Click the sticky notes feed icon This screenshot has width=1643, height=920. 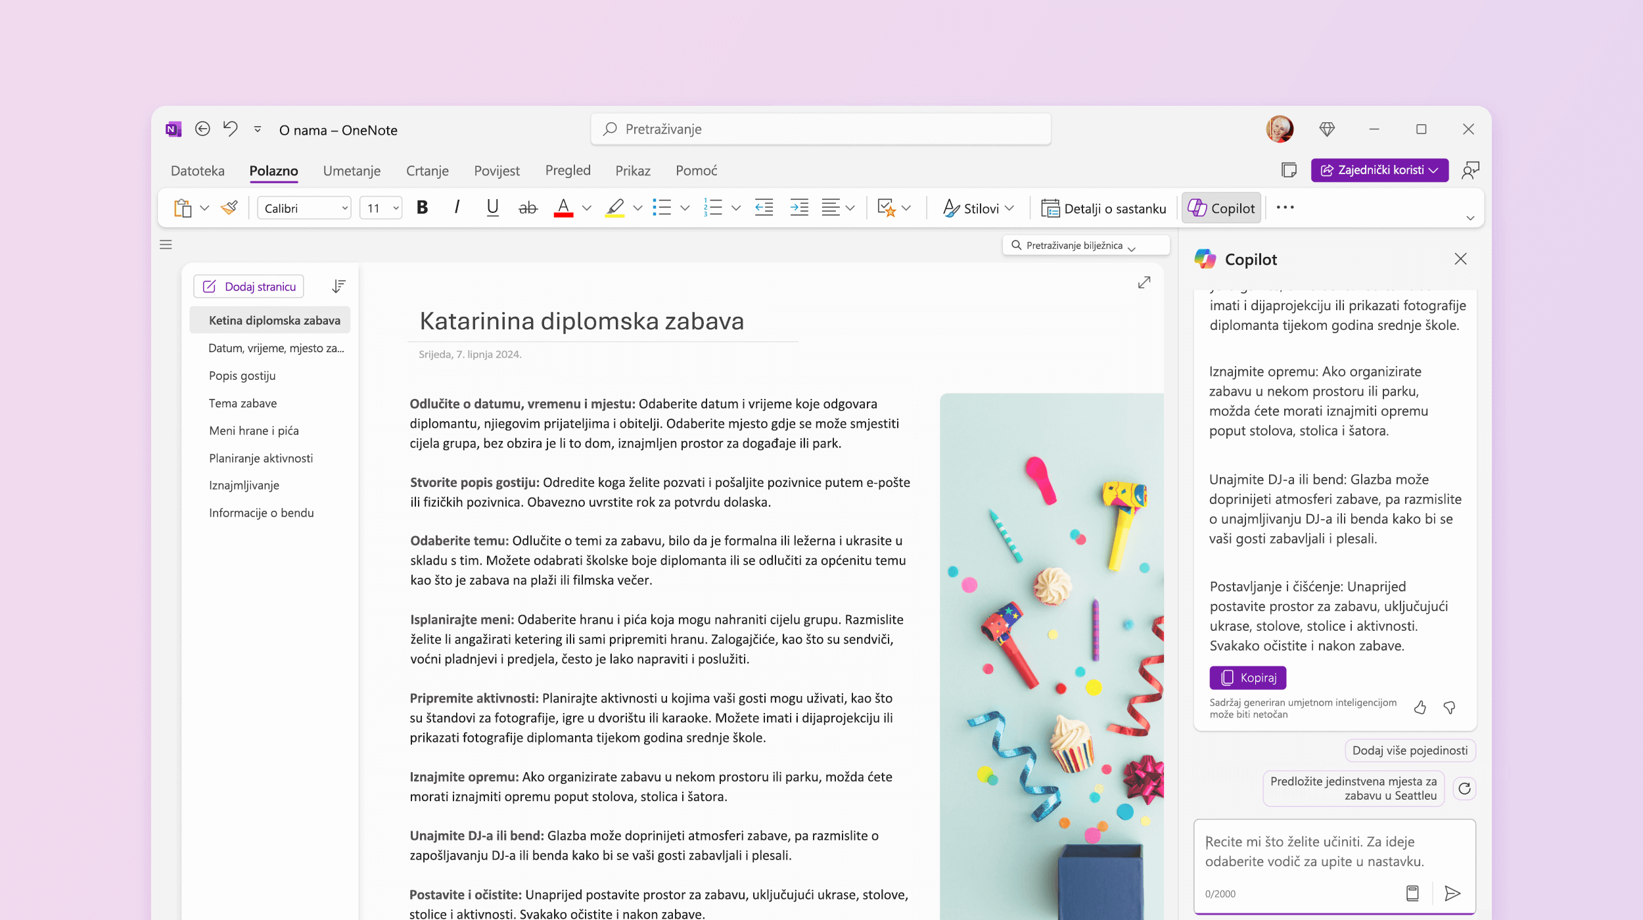pos(1289,170)
